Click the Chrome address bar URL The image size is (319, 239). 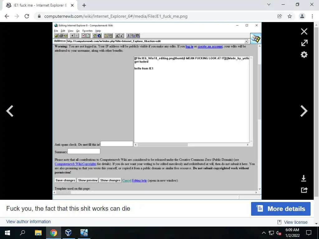pos(116,16)
